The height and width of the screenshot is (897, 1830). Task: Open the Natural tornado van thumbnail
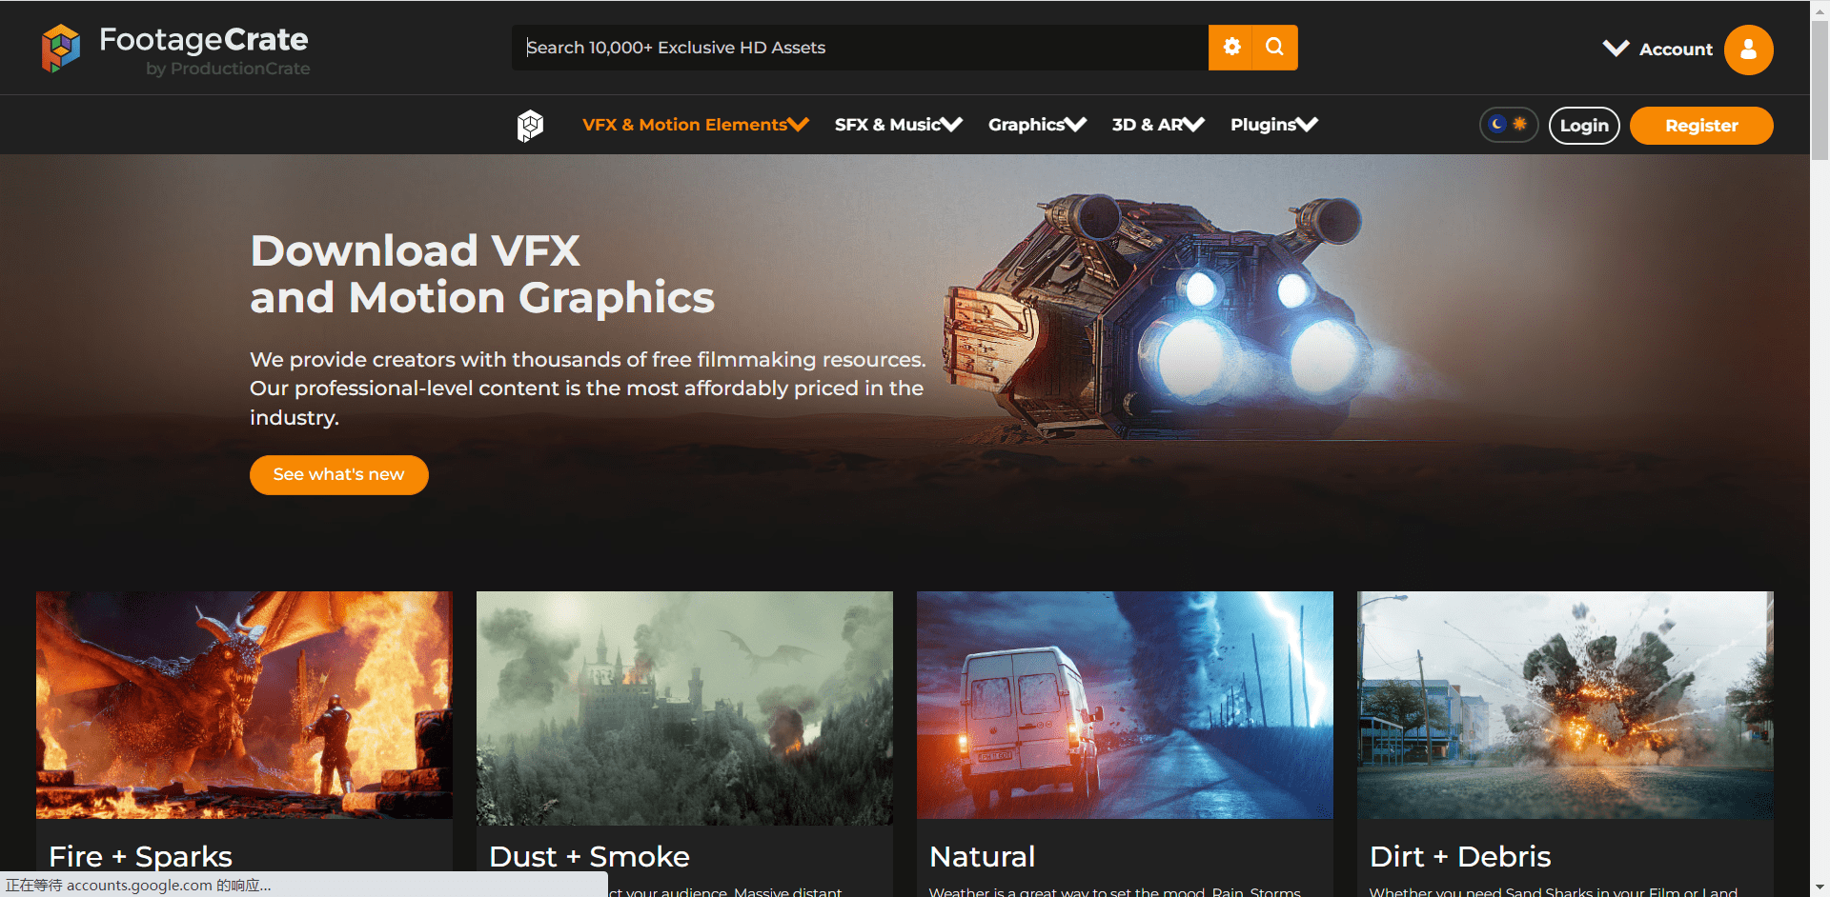click(1125, 706)
